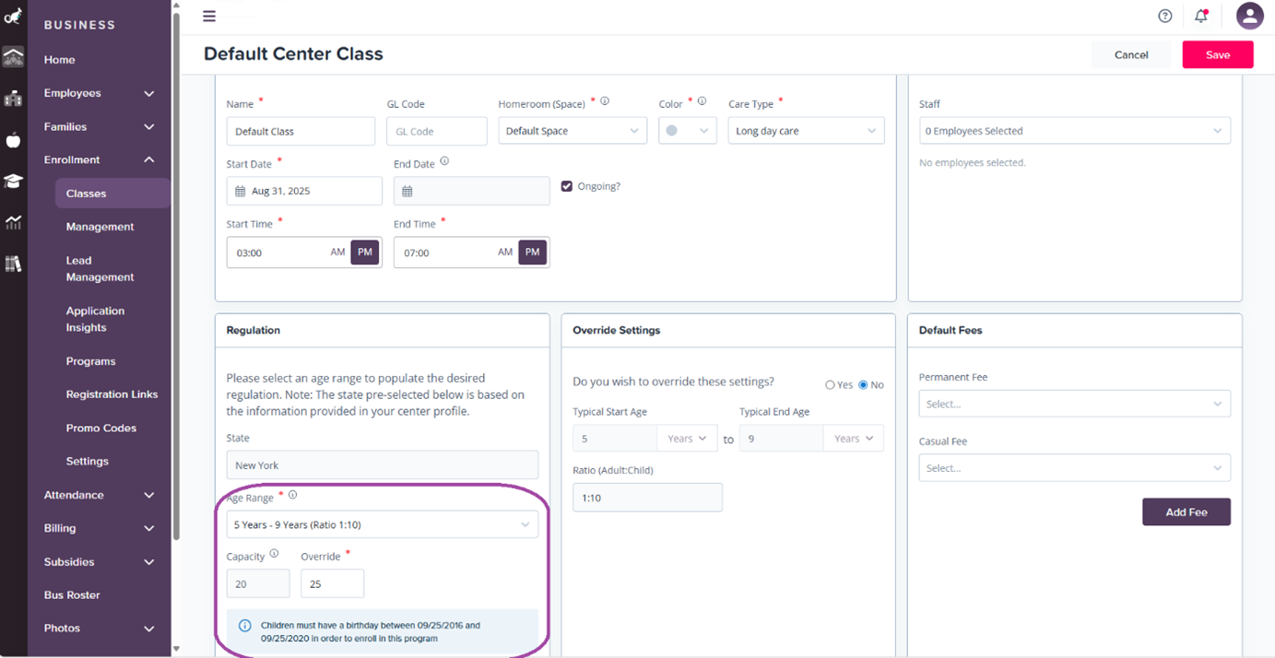Open the Age Range dropdown
This screenshot has width=1275, height=658.
(382, 523)
